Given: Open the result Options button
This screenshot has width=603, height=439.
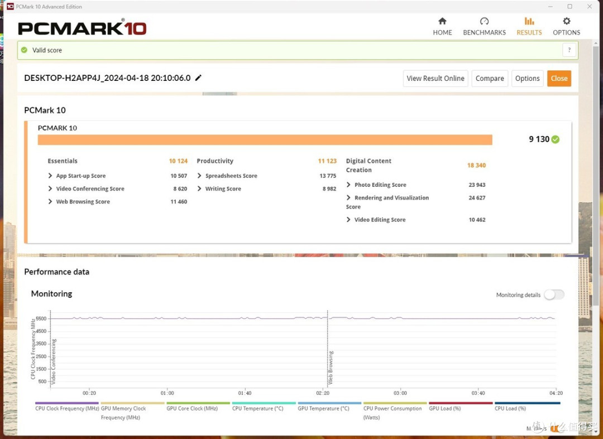Looking at the screenshot, I should (x=527, y=78).
